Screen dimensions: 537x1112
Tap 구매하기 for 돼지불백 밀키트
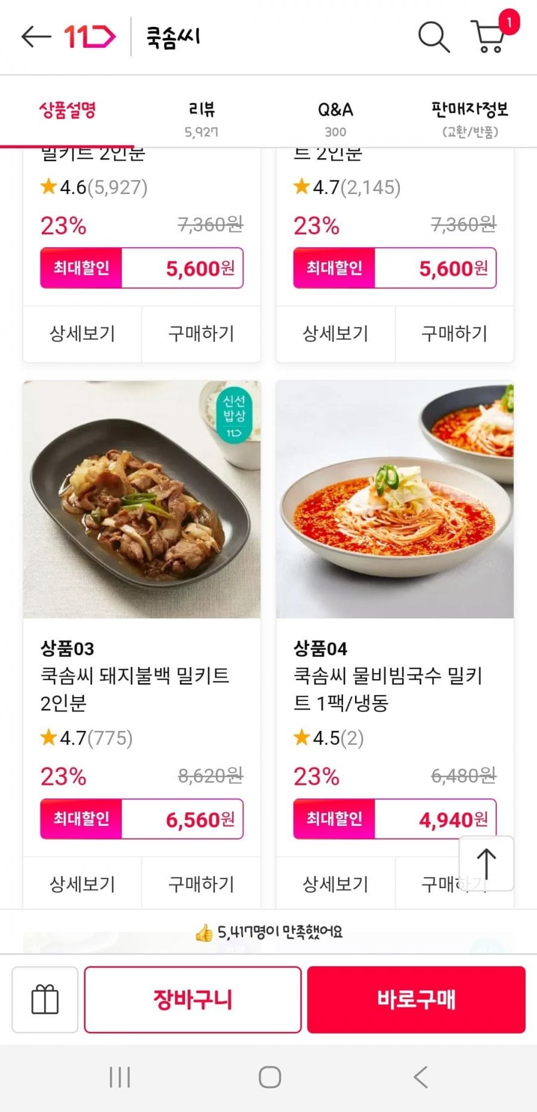click(x=201, y=884)
